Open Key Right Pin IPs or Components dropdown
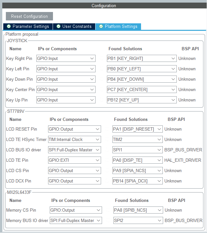Screen dimensions: 207x234 66,58
